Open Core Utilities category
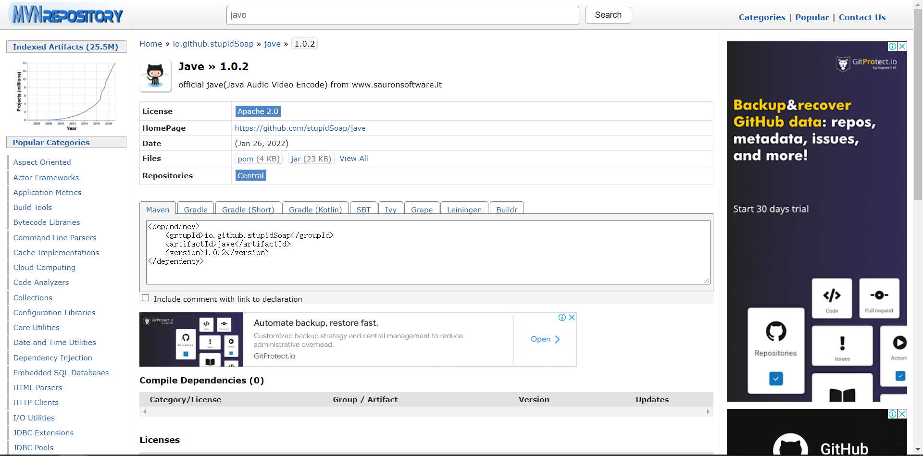Screen dimensions: 923x456 point(37,327)
